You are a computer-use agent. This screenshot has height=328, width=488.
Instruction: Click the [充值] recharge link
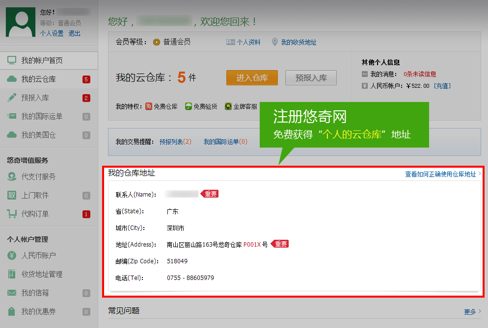pos(442,86)
